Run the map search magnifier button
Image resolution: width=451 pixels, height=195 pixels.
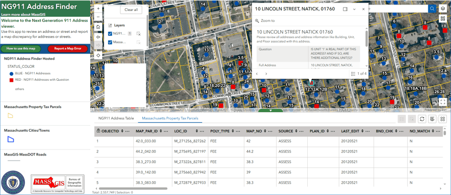coord(432,9)
